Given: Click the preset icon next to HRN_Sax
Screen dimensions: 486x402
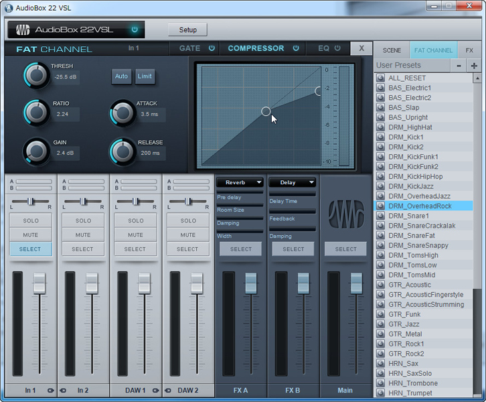Looking at the screenshot, I should [380, 363].
